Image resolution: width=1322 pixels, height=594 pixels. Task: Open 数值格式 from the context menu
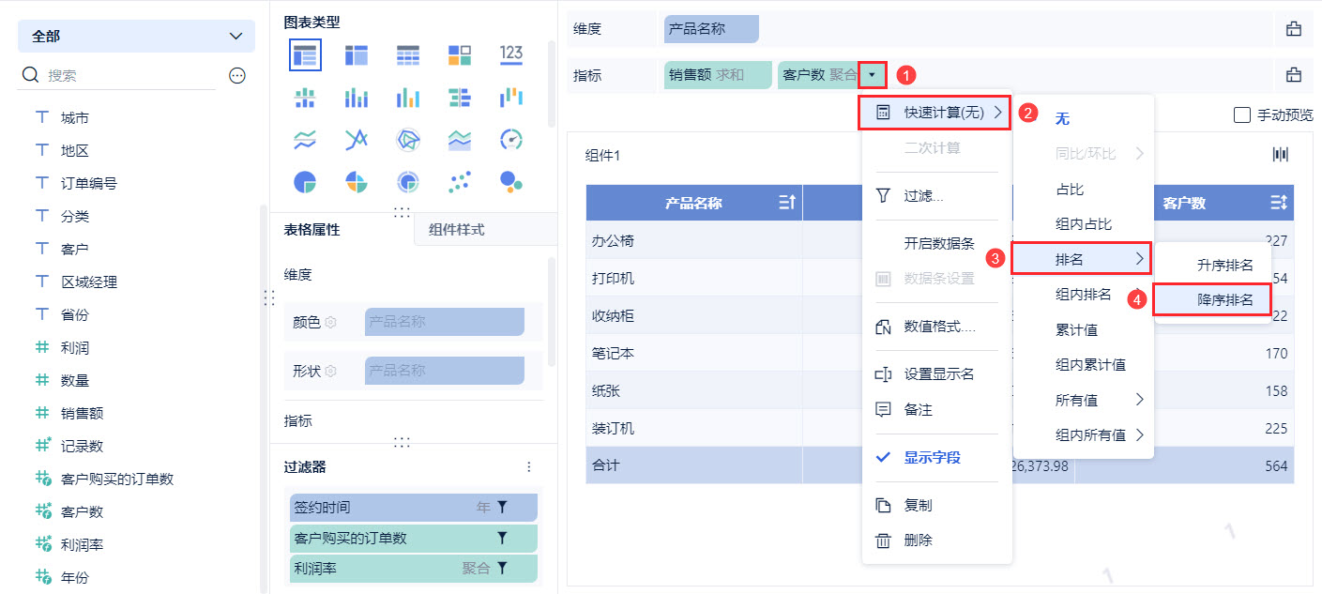coord(937,327)
